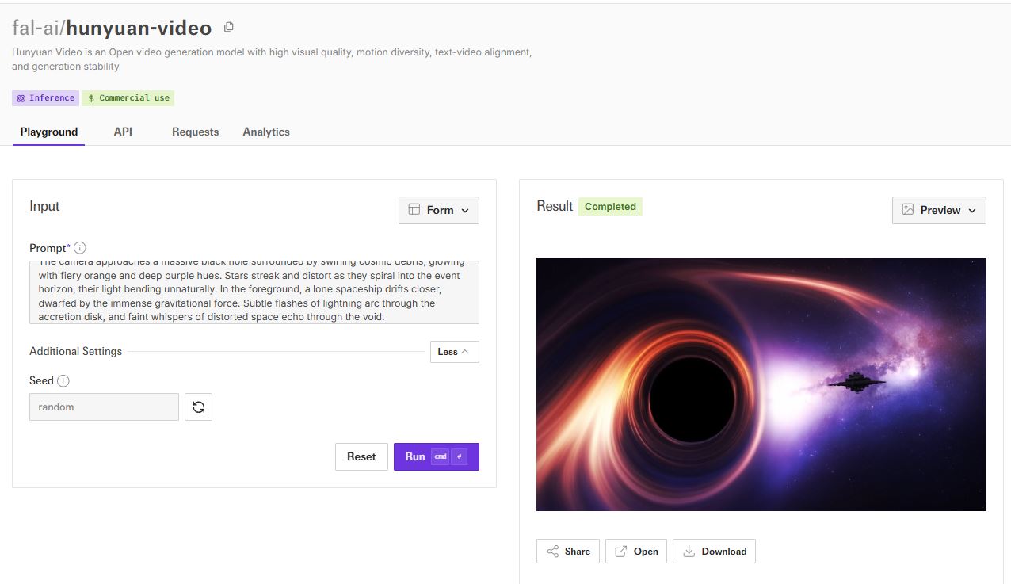Copy the model name using copy icon
This screenshot has height=584, width=1011.
[229, 28]
